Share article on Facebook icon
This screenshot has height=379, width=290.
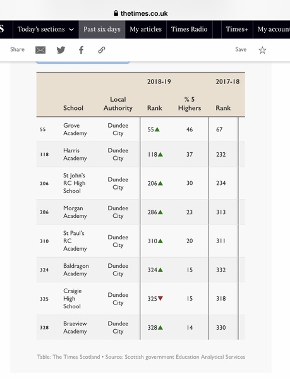click(82, 50)
